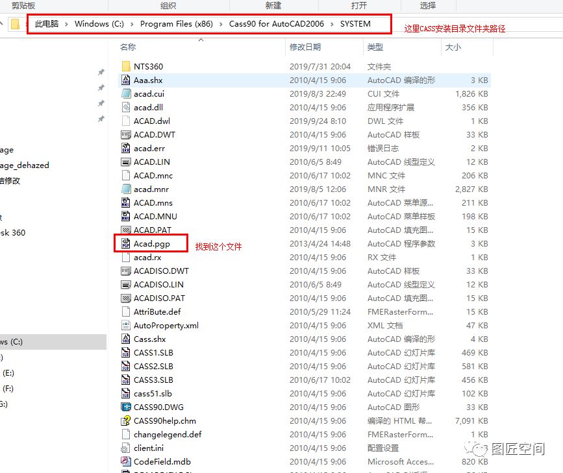The image size is (563, 473).
Task: Expand chevron after Windows (C:) in path
Action: (132, 24)
